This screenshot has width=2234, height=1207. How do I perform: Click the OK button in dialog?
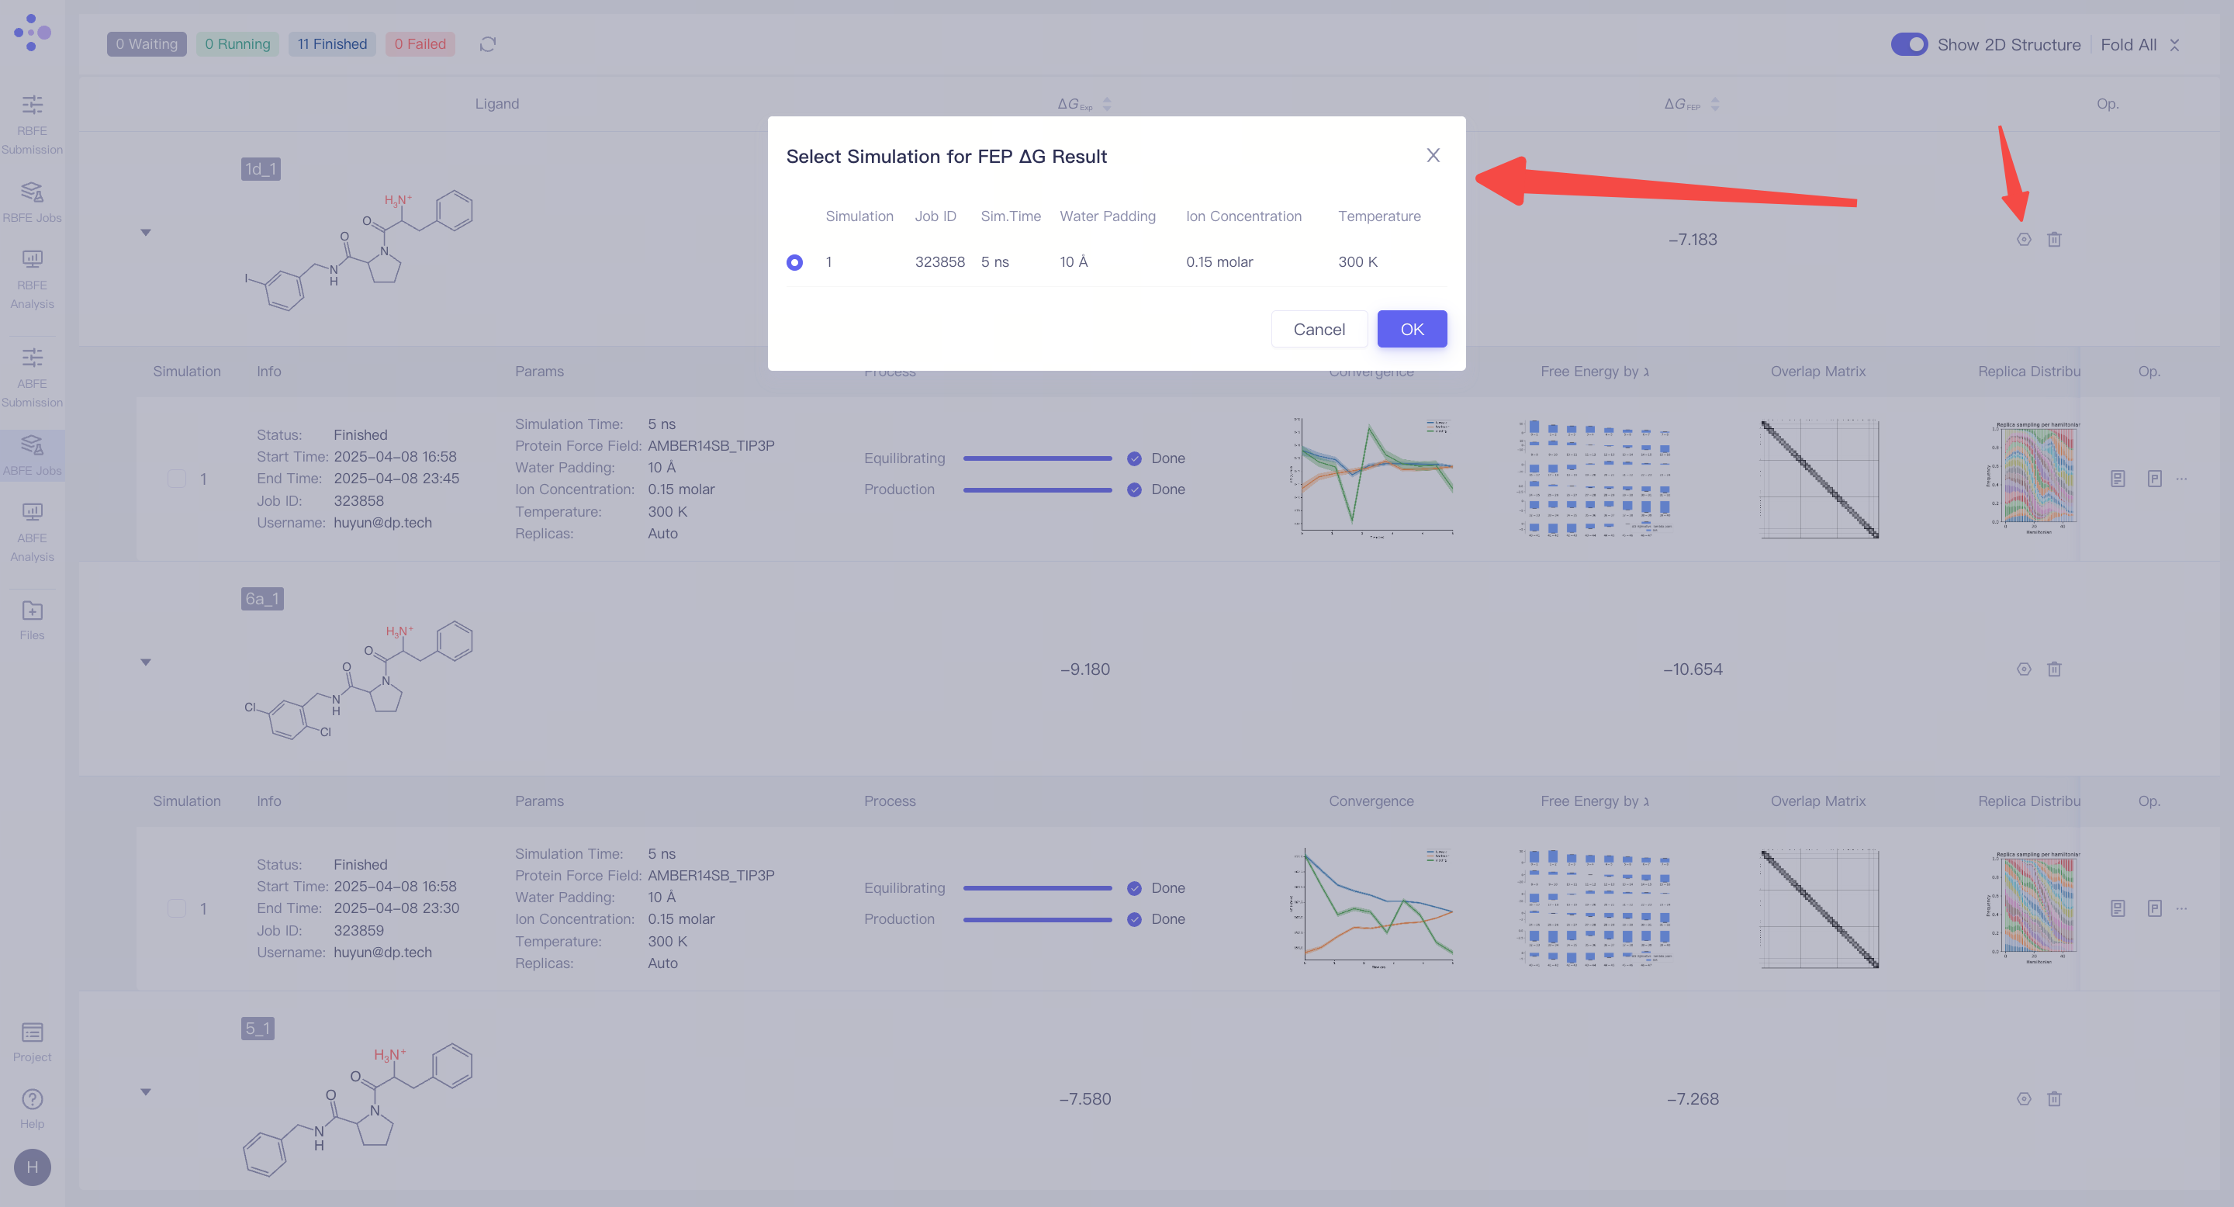[1411, 329]
